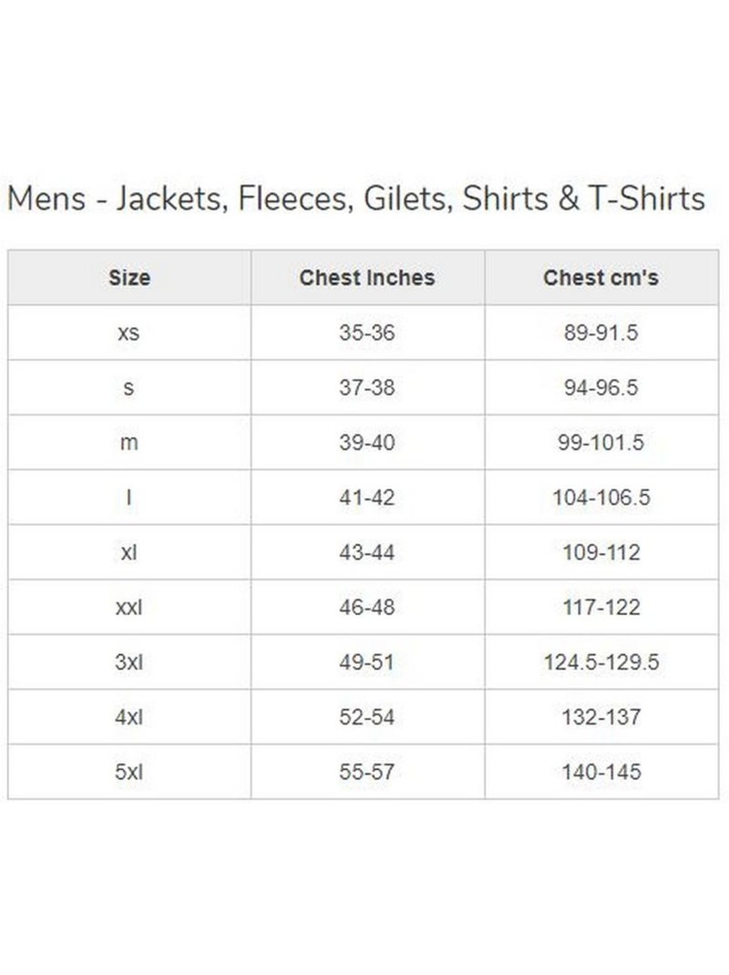Select the 35-36 chest inches cell

367,333
